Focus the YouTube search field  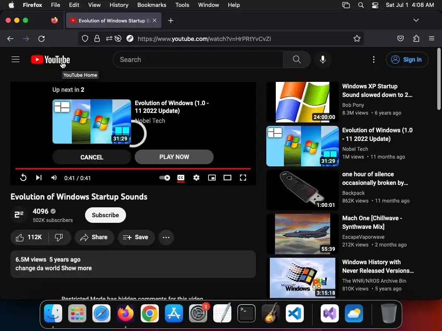[198, 59]
